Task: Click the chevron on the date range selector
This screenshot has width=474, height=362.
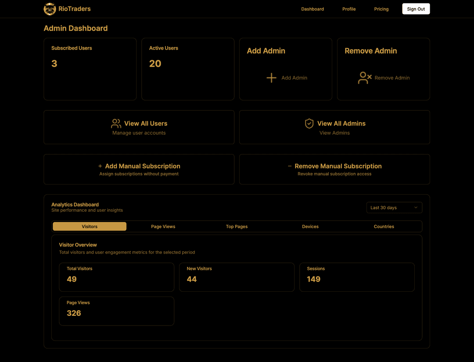Action: pyautogui.click(x=416, y=207)
